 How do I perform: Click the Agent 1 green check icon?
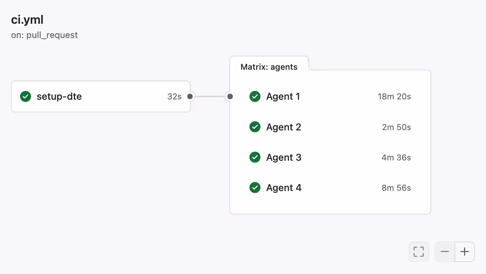coord(255,96)
